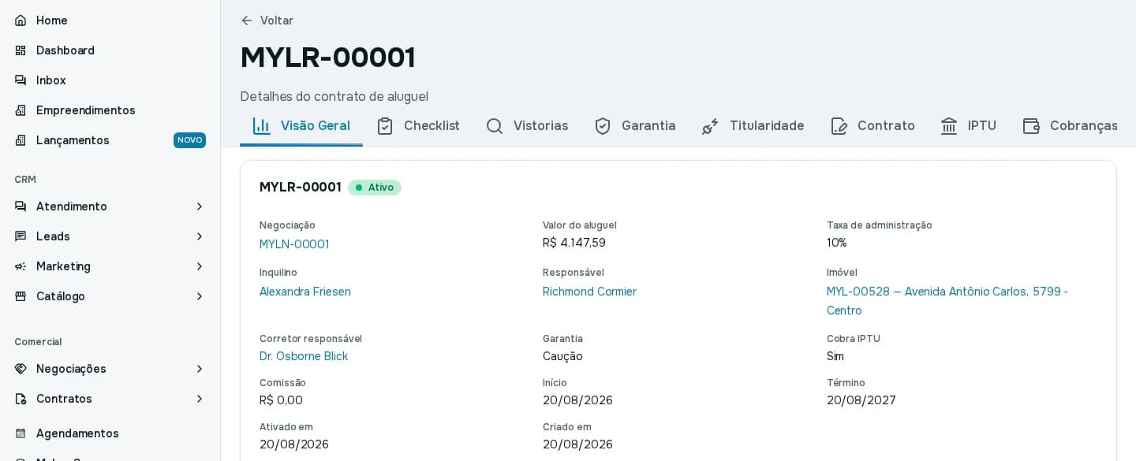Open Inbox in the sidebar
The height and width of the screenshot is (461, 1136).
click(x=110, y=80)
